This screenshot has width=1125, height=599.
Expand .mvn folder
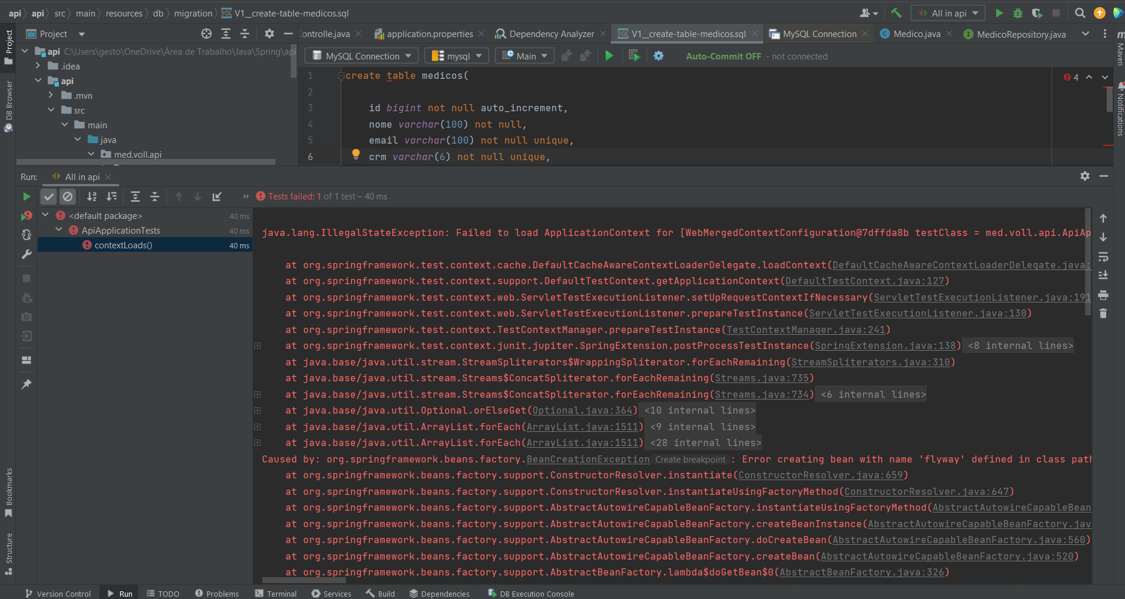[51, 95]
